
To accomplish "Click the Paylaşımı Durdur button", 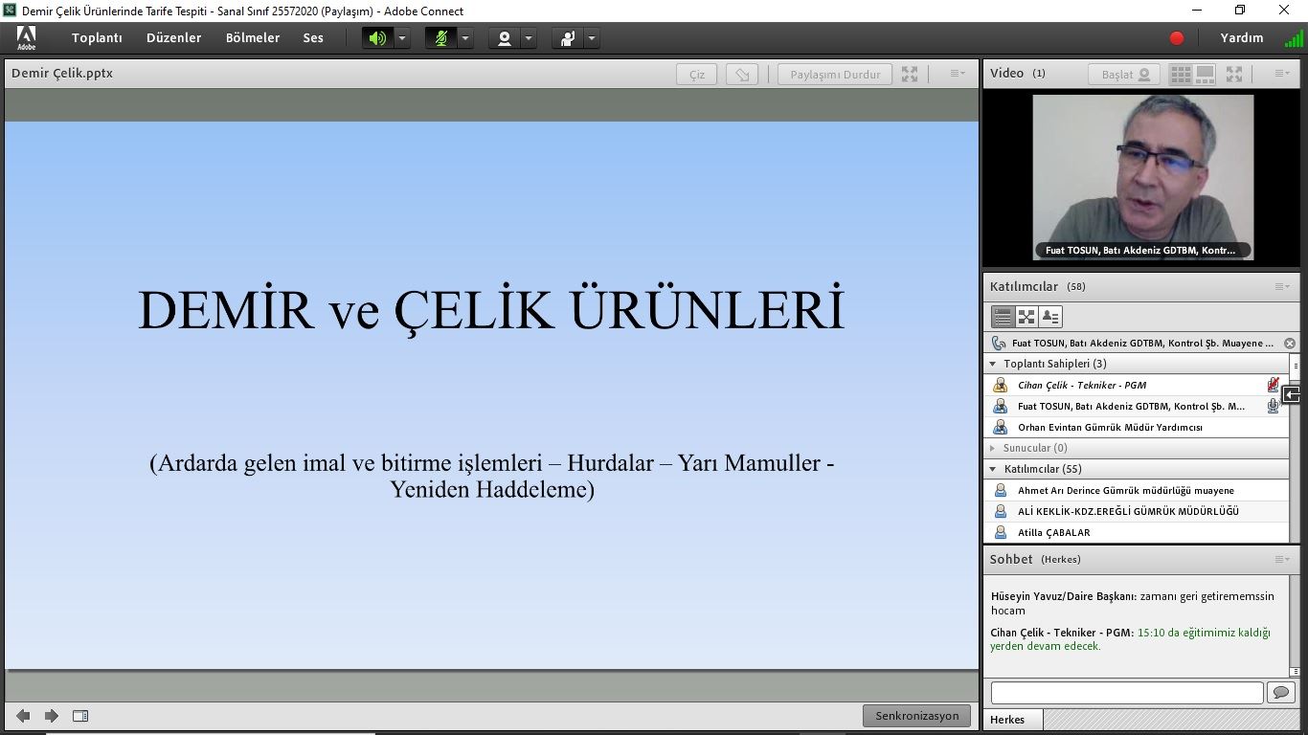I will [835, 75].
